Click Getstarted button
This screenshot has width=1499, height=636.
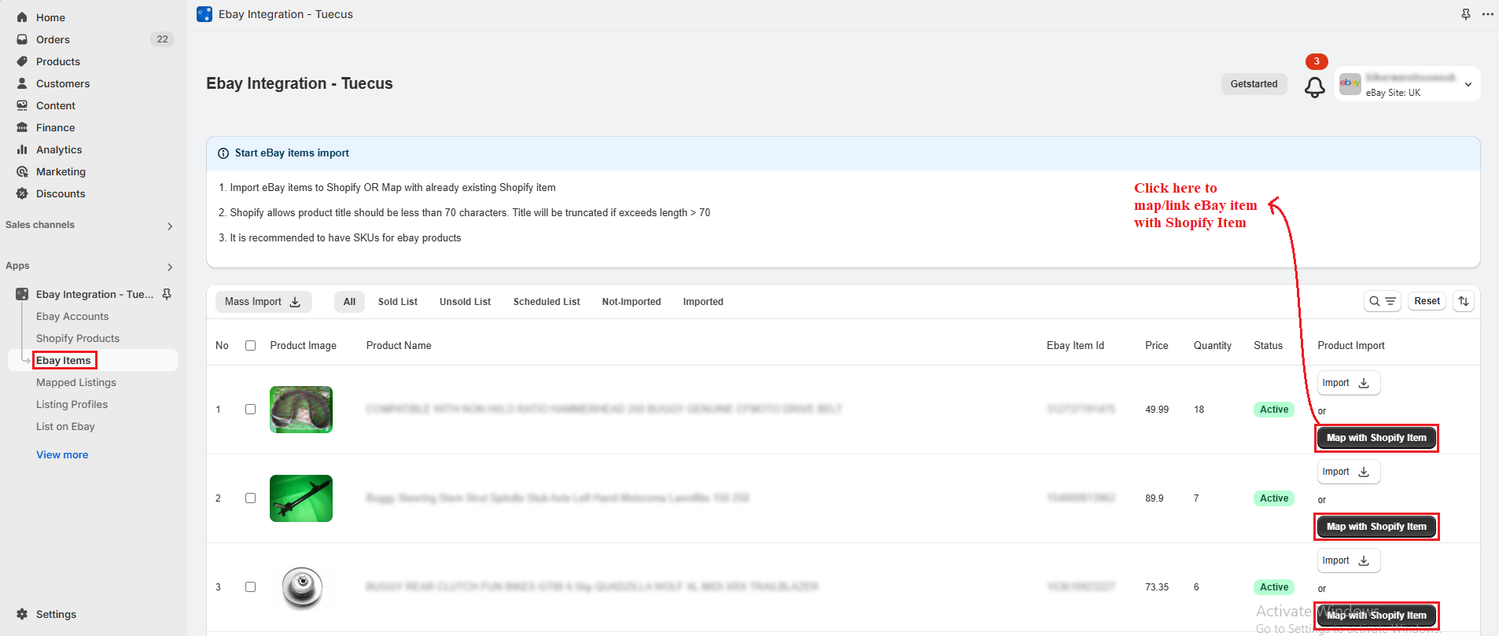pos(1254,84)
